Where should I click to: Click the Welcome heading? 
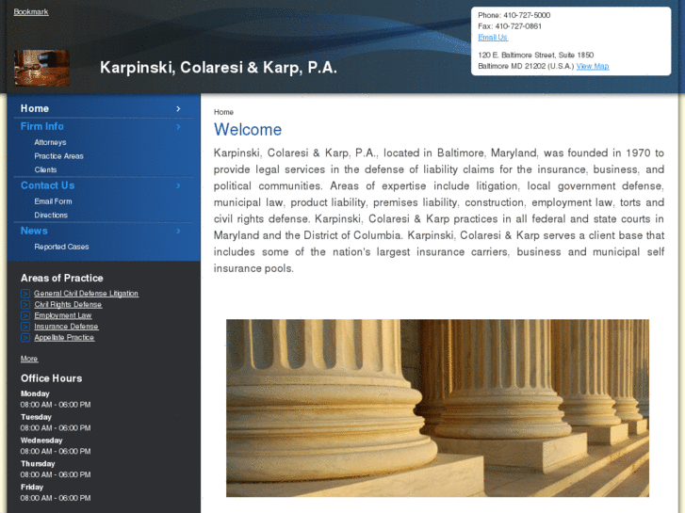point(248,130)
